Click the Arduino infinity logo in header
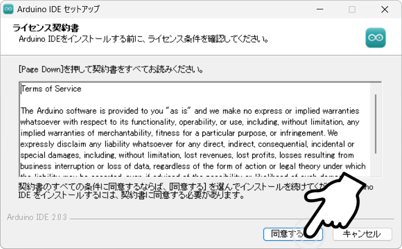Viewport: 402px width, 249px height. tap(375, 38)
